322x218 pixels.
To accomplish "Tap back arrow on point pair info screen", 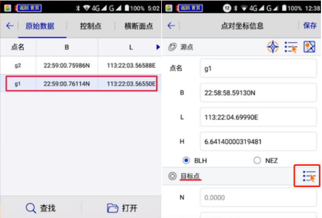I will pos(171,26).
